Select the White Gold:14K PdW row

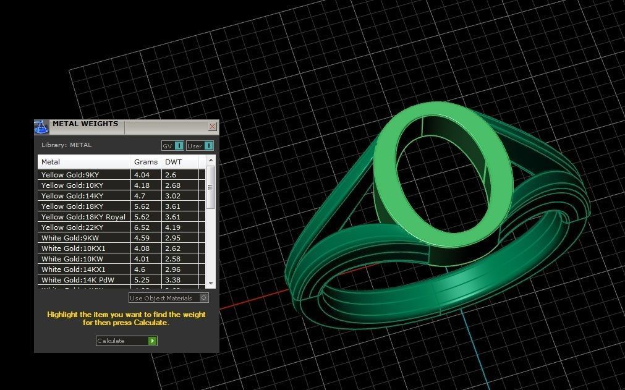coord(84,280)
